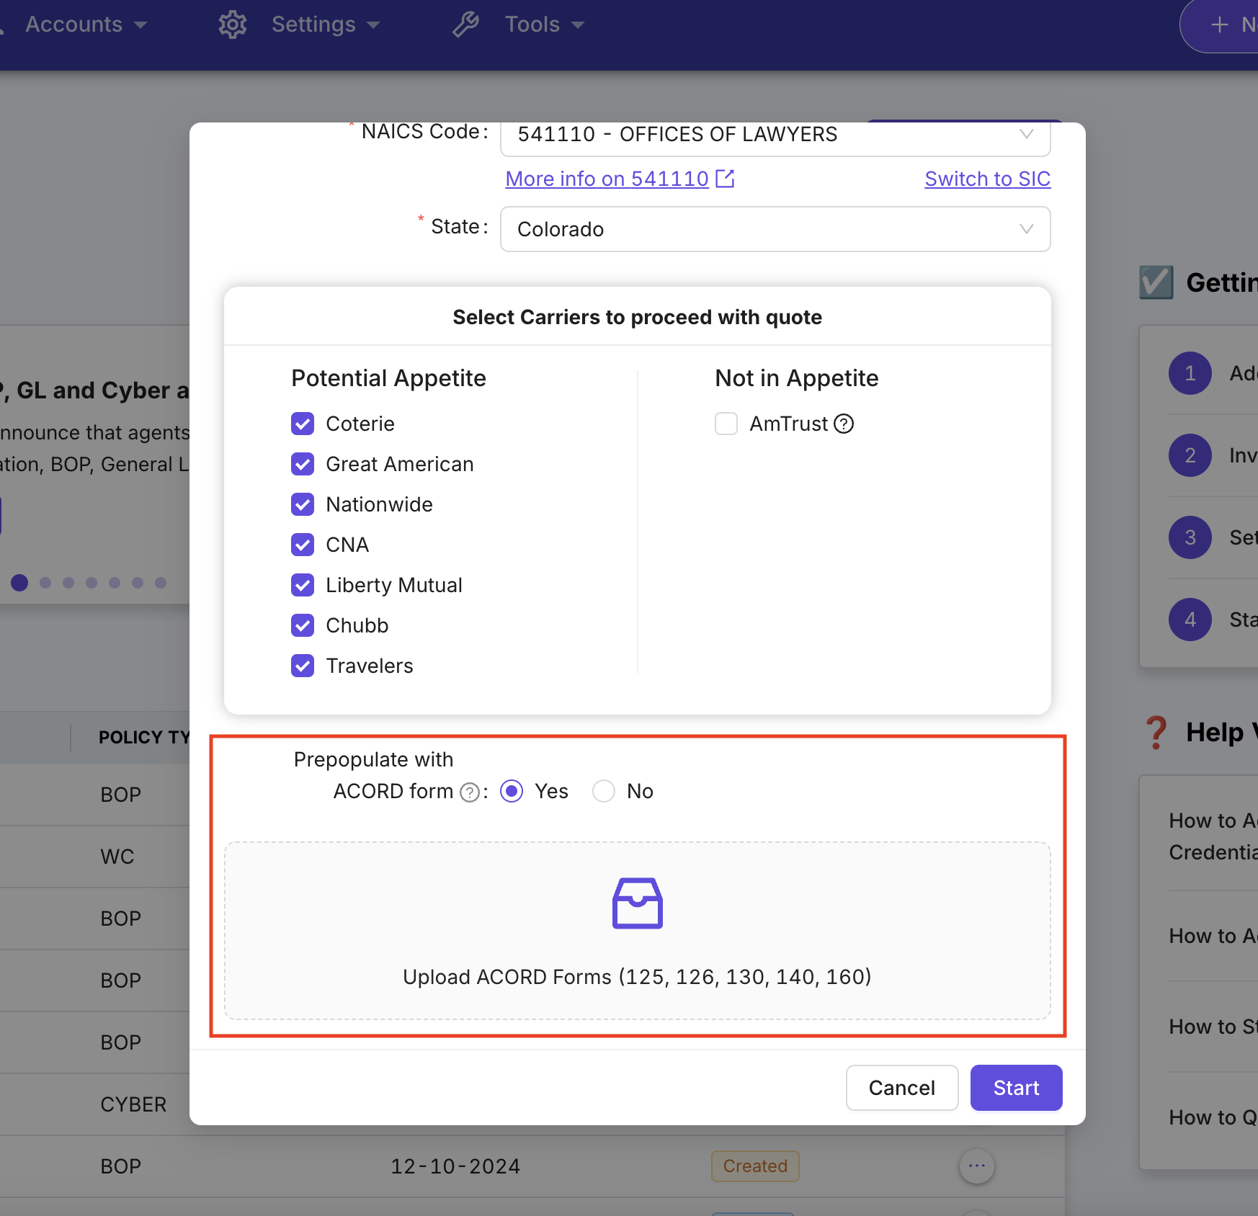Click the purple upload box icon
Image resolution: width=1258 pixels, height=1216 pixels.
(638, 903)
